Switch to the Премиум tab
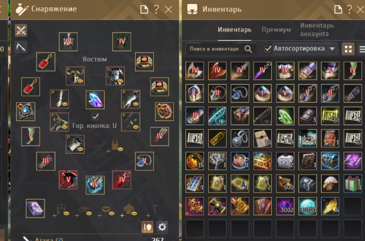365x241 pixels. 276,30
